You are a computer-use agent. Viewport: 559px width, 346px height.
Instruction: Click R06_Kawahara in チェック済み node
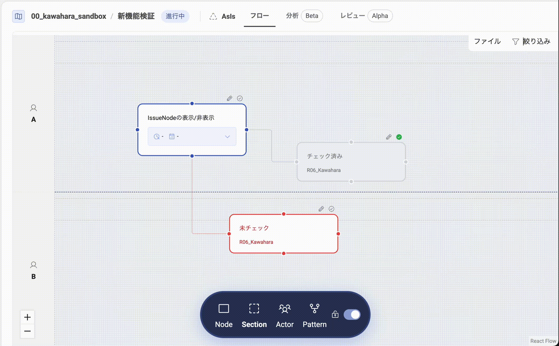(324, 170)
